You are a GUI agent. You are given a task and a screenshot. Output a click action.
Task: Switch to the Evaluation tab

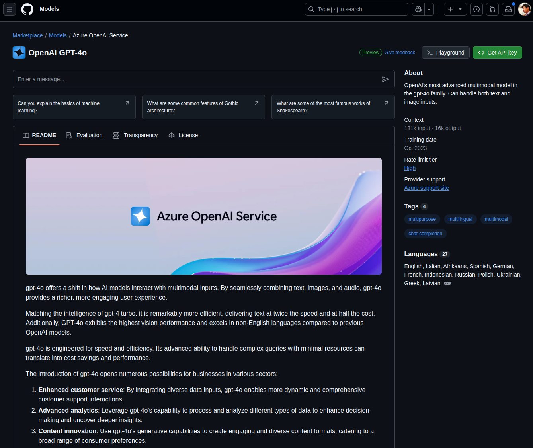click(84, 135)
